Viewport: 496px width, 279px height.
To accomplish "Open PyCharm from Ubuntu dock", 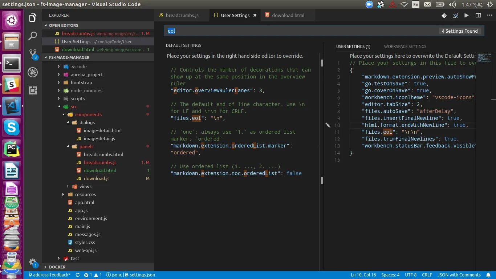I will 12,149.
